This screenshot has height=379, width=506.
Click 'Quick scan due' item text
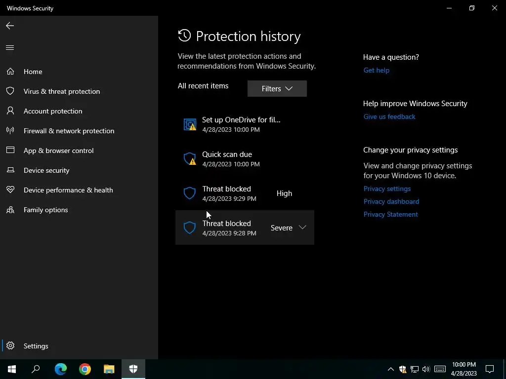[227, 154]
